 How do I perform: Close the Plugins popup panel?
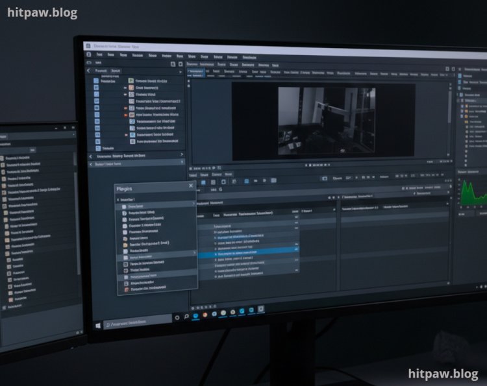click(191, 186)
